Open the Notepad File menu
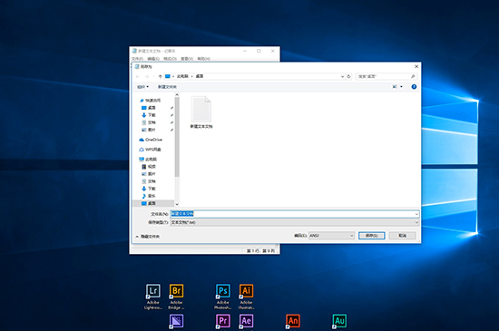Image resolution: width=499 pixels, height=331 pixels. 138,59
